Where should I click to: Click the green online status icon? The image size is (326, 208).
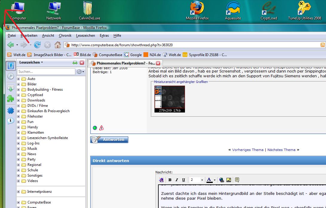point(95,128)
